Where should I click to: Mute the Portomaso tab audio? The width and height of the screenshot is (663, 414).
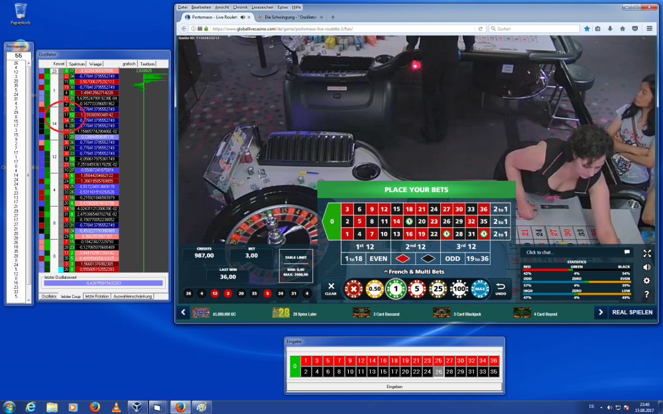click(243, 17)
